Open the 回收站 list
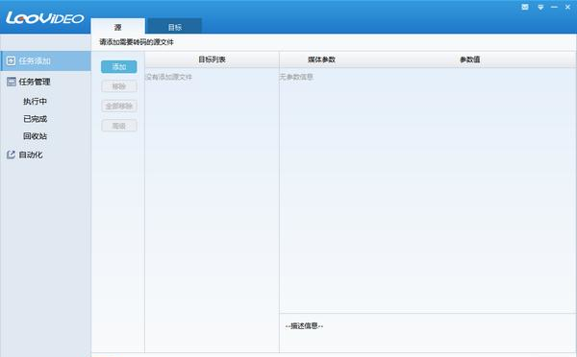The width and height of the screenshot is (577, 357). 35,136
